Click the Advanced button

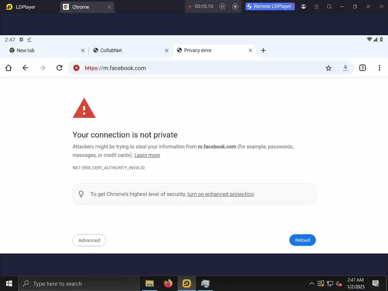tap(89, 240)
